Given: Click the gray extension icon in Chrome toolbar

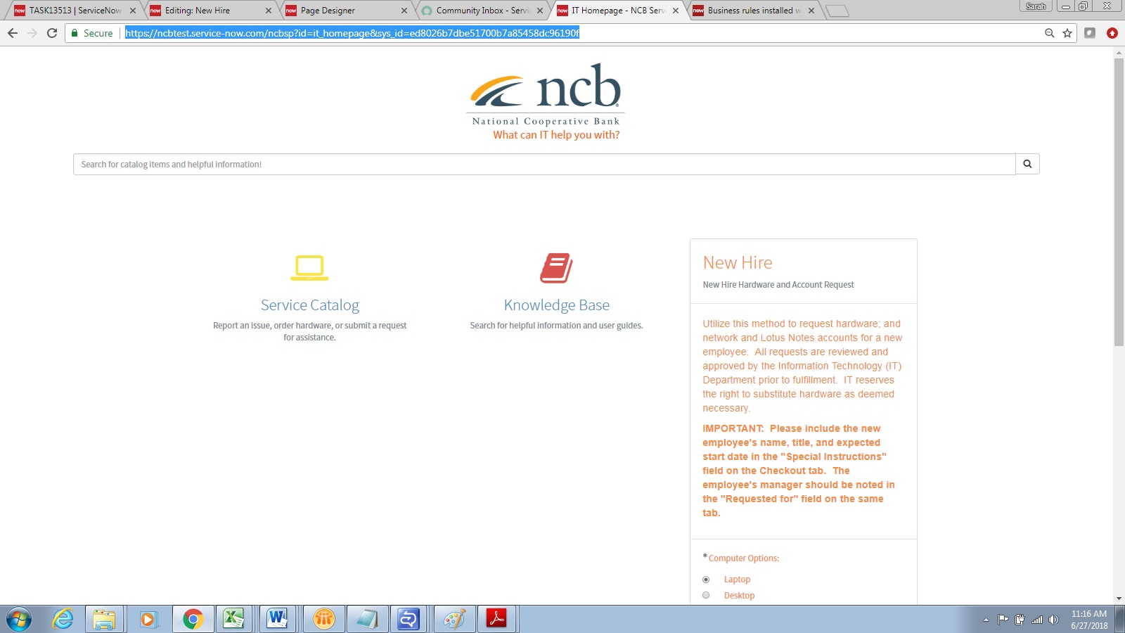Looking at the screenshot, I should (1090, 33).
